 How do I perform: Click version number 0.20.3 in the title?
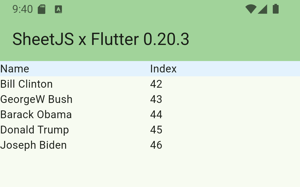[x=166, y=39]
